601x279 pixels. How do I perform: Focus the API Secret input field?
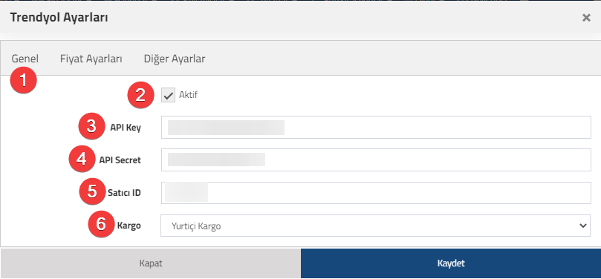coord(376,160)
